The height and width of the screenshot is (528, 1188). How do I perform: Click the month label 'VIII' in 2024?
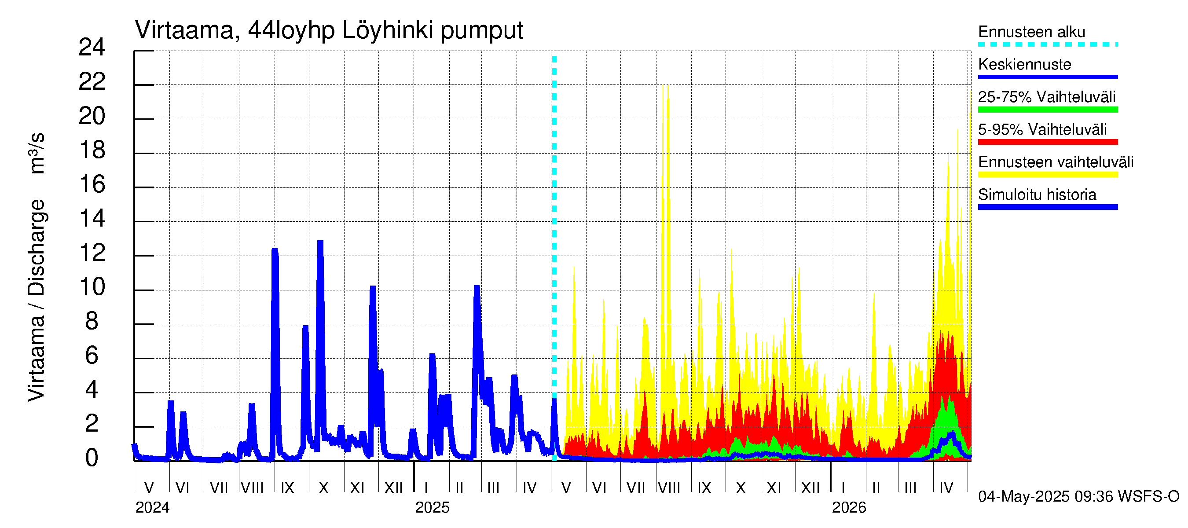252,488
